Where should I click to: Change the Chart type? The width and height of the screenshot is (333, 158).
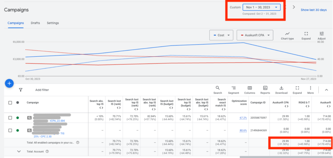(x=287, y=34)
